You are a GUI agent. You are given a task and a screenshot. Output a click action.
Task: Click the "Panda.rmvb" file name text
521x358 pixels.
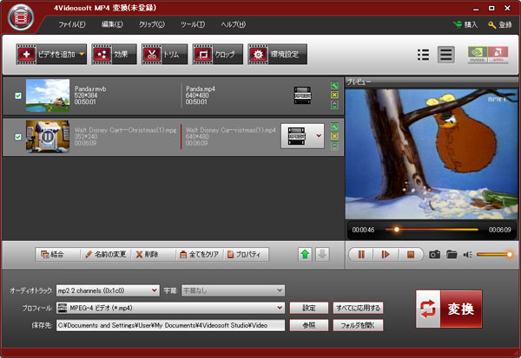point(90,89)
